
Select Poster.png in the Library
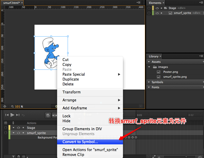[171, 72]
